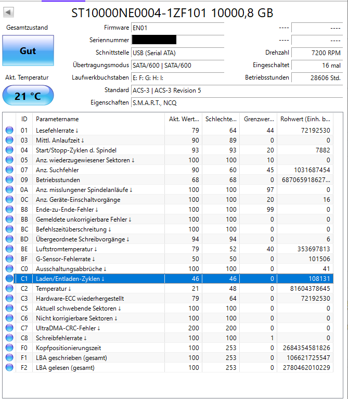Click status icon for LBA geschrieben (gesamt)
The height and width of the screenshot is (399, 348).
pyautogui.click(x=9, y=358)
